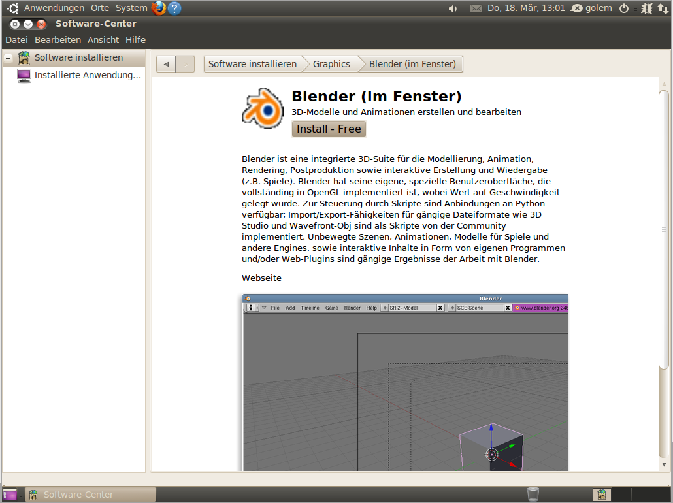Open Help via the question mark icon
The height and width of the screenshot is (503, 673).
click(x=173, y=8)
